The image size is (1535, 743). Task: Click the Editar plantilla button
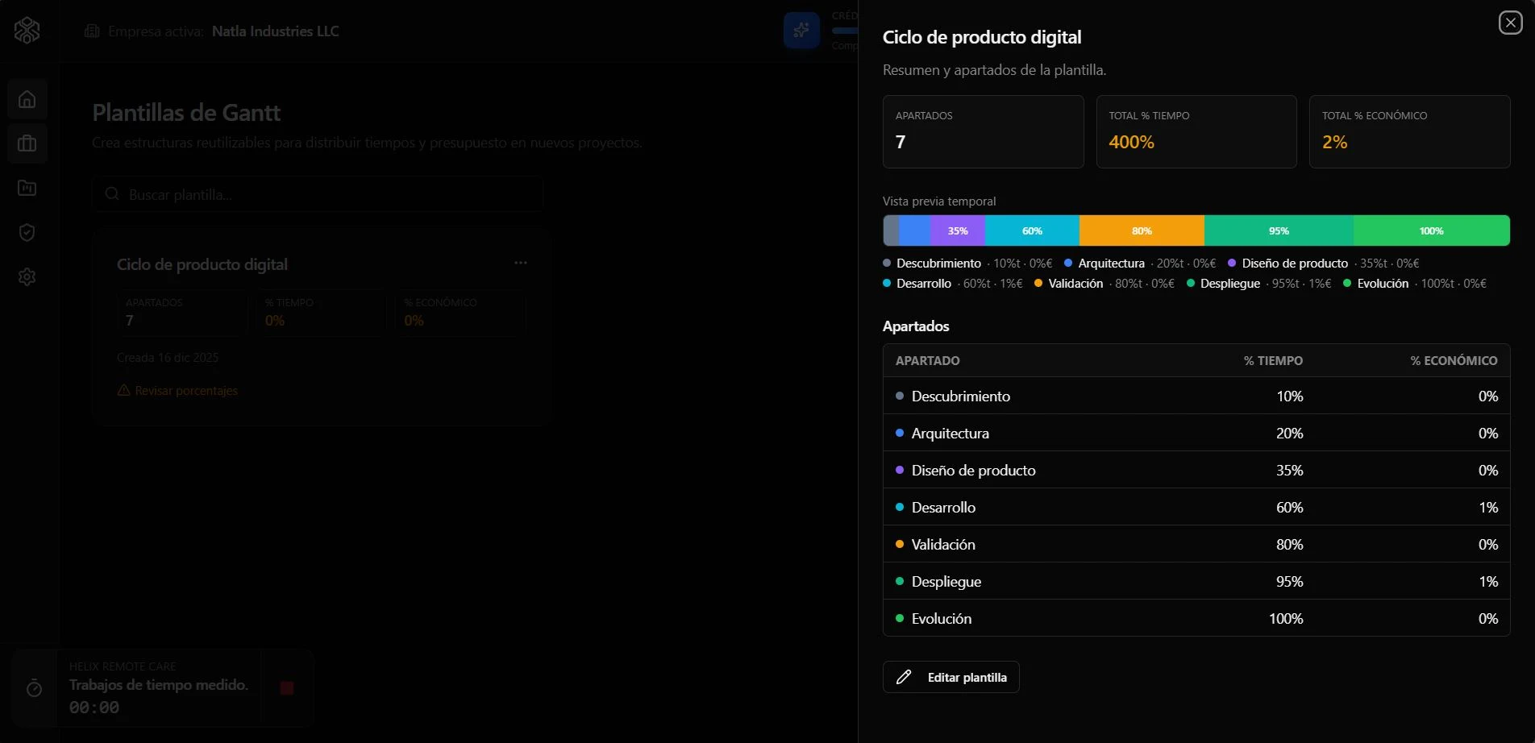pyautogui.click(x=951, y=677)
